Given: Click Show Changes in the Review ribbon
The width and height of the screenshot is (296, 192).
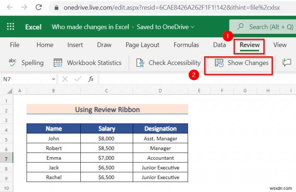Looking at the screenshot, I should 242,63.
